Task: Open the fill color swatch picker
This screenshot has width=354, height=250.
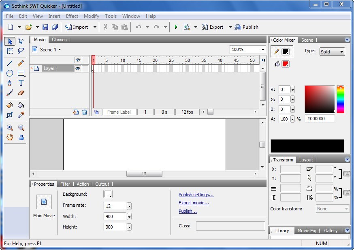Action: 286,64
